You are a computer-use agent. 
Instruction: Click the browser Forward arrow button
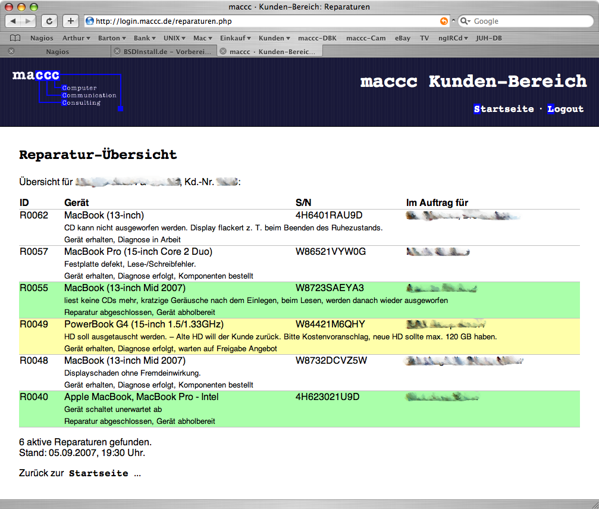pyautogui.click(x=29, y=21)
